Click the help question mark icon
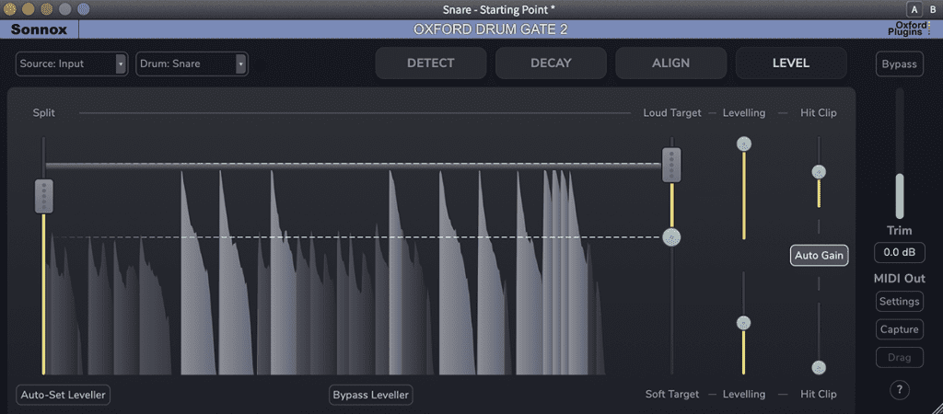 pos(900,391)
